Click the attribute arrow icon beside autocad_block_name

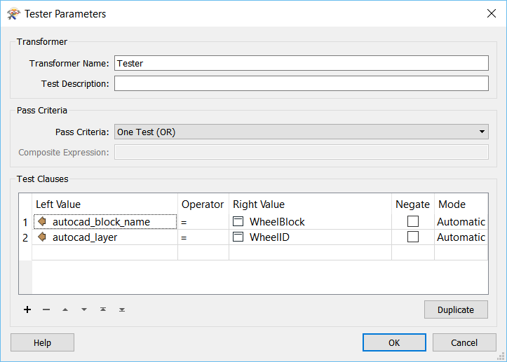tap(42, 221)
